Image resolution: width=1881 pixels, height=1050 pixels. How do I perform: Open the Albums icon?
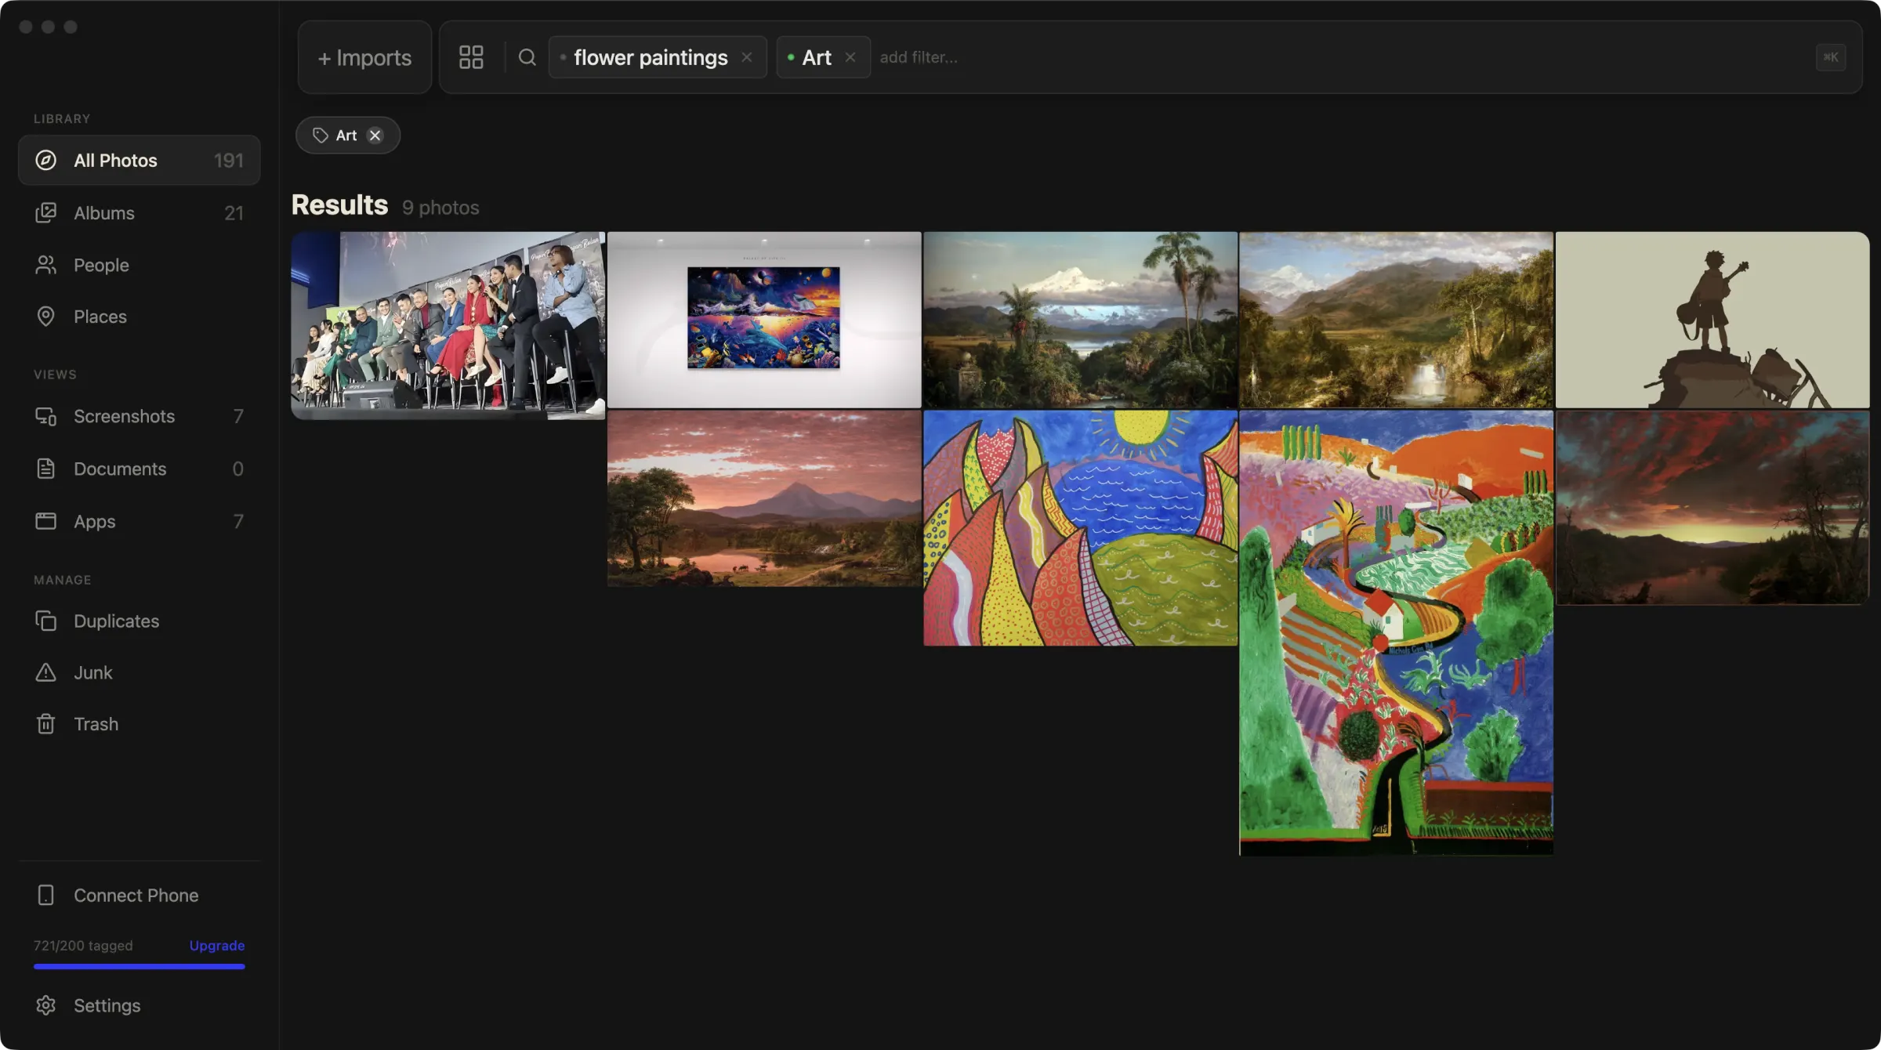click(x=46, y=213)
